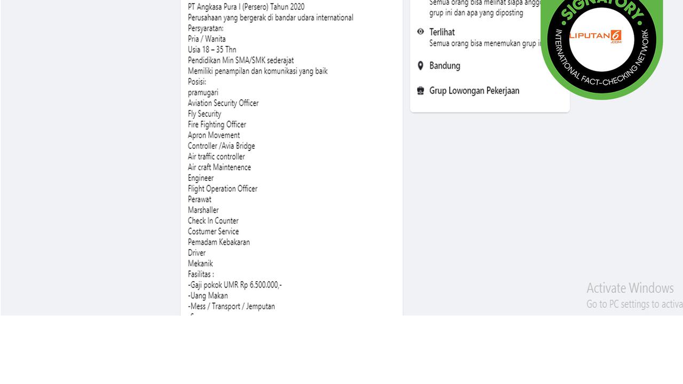Select the Terlihat visibility label
The width and height of the screenshot is (683, 384).
442,32
